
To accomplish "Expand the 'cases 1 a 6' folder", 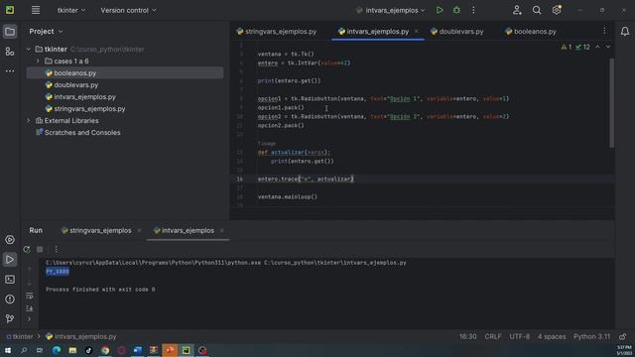I will 38,61.
